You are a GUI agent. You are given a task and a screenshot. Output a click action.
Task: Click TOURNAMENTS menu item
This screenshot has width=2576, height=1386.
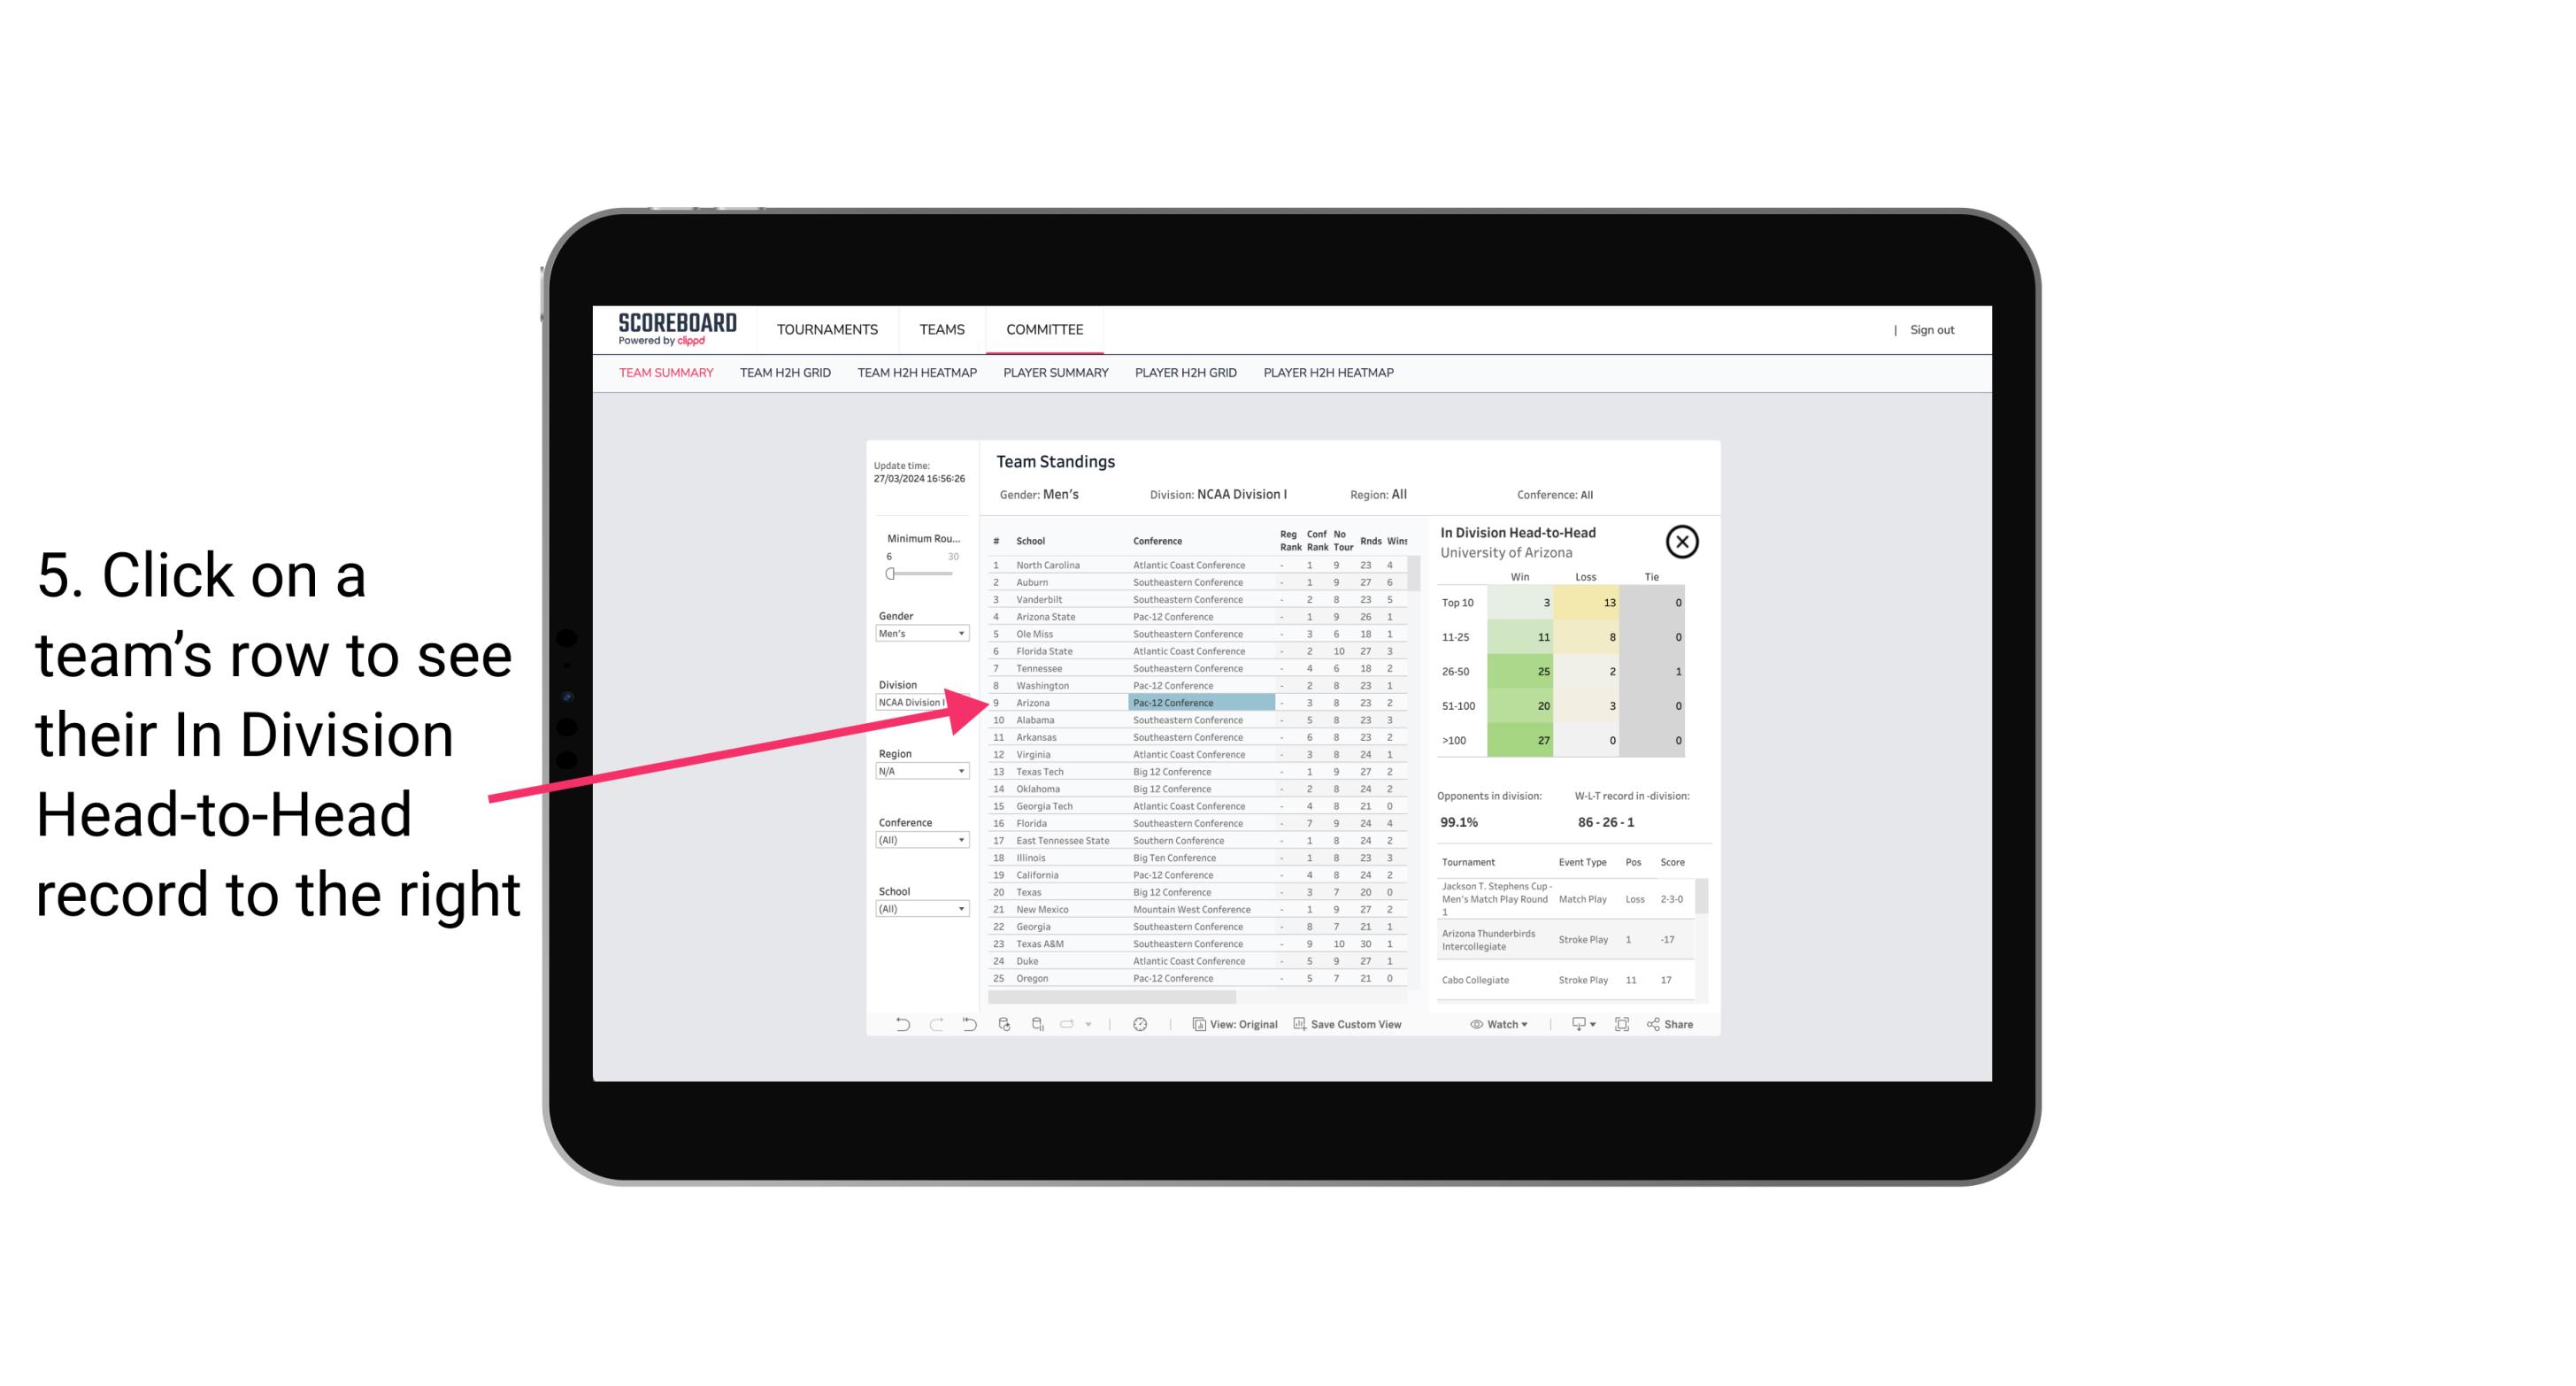point(827,329)
